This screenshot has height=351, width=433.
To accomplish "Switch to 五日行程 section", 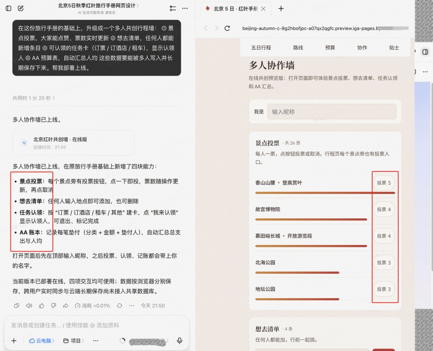I will (x=261, y=48).
